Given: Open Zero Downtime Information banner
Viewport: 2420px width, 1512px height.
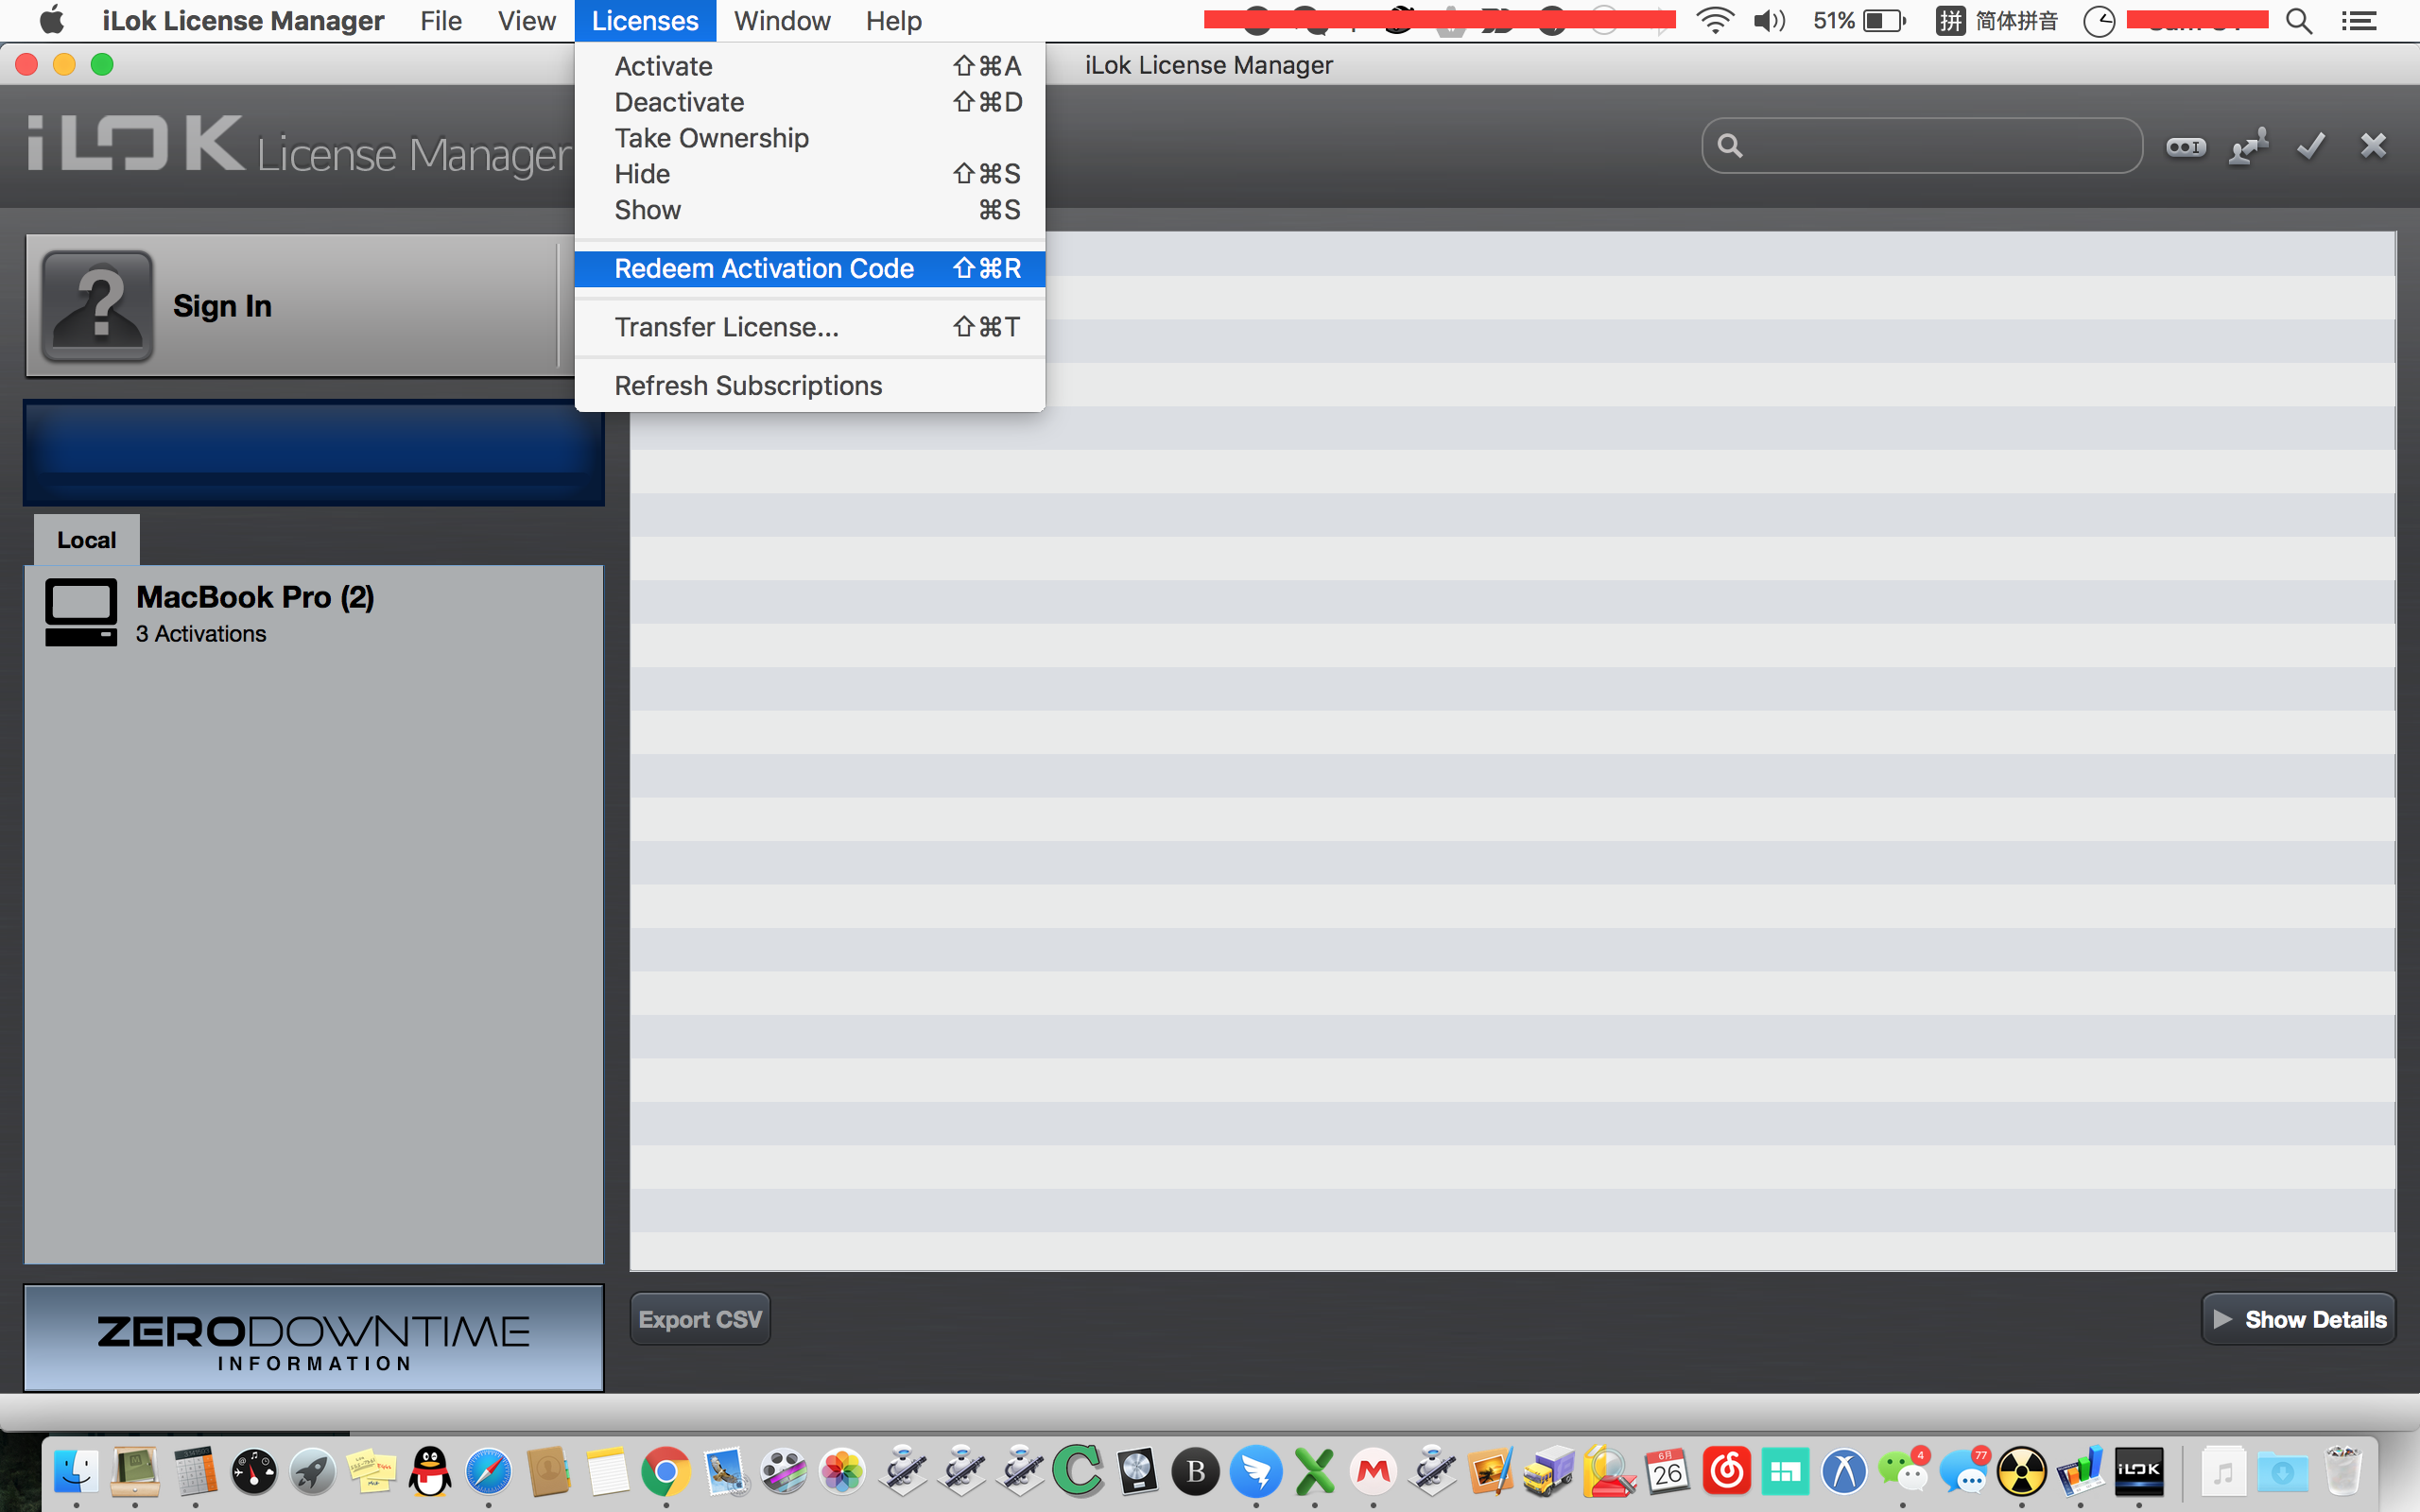Looking at the screenshot, I should point(314,1338).
